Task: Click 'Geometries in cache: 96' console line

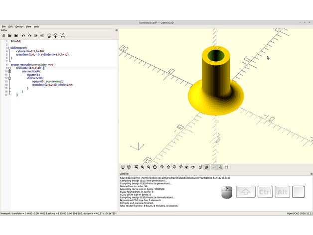Action: coord(134,186)
